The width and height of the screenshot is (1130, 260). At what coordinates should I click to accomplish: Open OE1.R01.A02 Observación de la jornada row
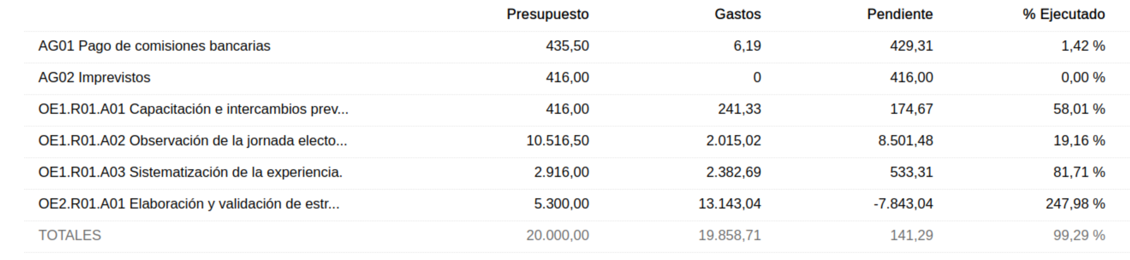click(576, 142)
